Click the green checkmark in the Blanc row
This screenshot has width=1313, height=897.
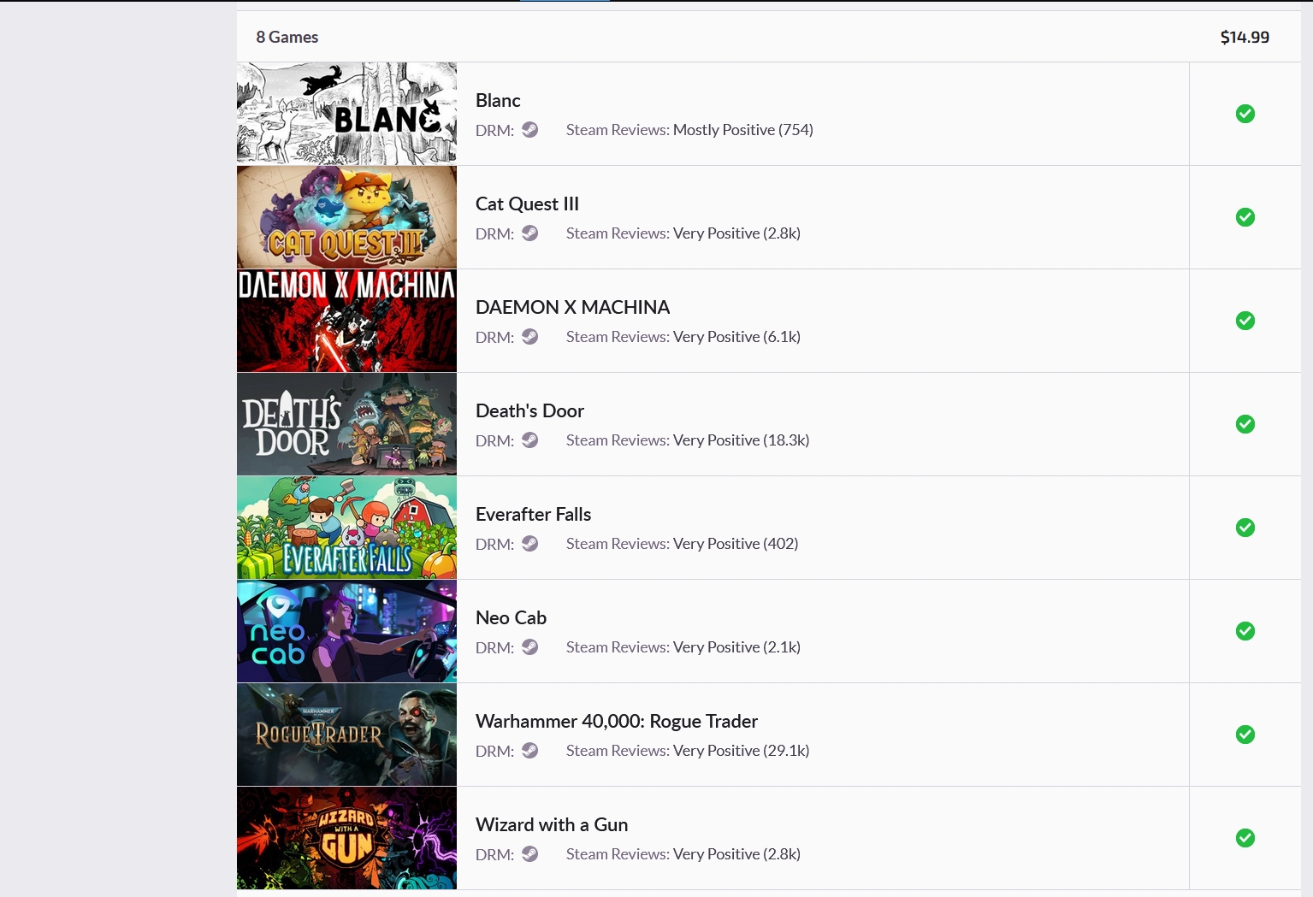coord(1245,114)
